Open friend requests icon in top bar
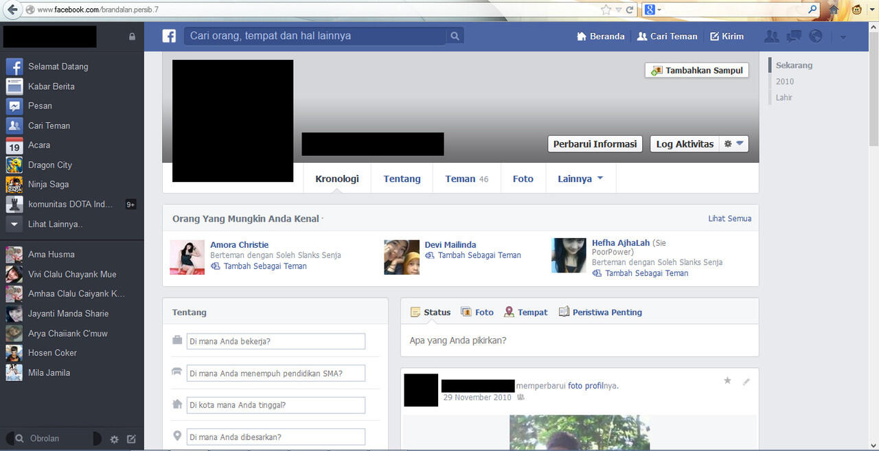This screenshot has height=451, width=879. [x=772, y=36]
